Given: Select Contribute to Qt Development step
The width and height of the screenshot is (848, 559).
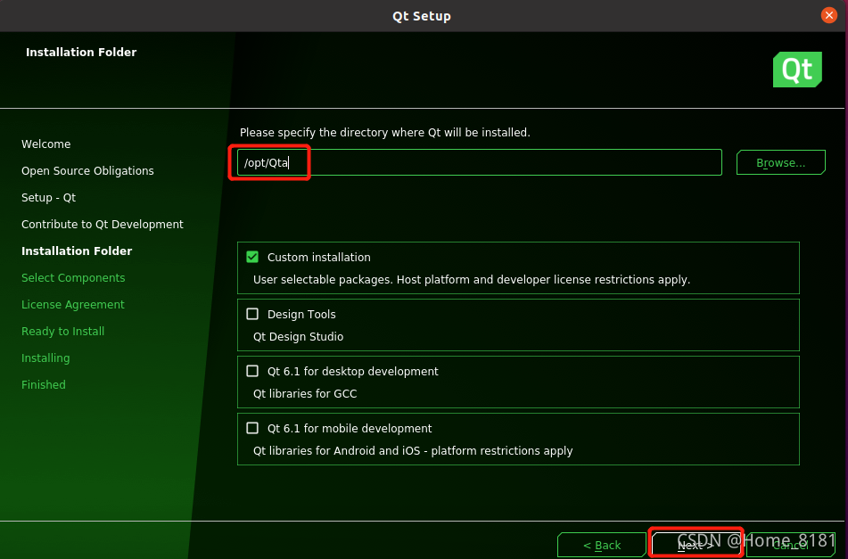Looking at the screenshot, I should (x=103, y=225).
